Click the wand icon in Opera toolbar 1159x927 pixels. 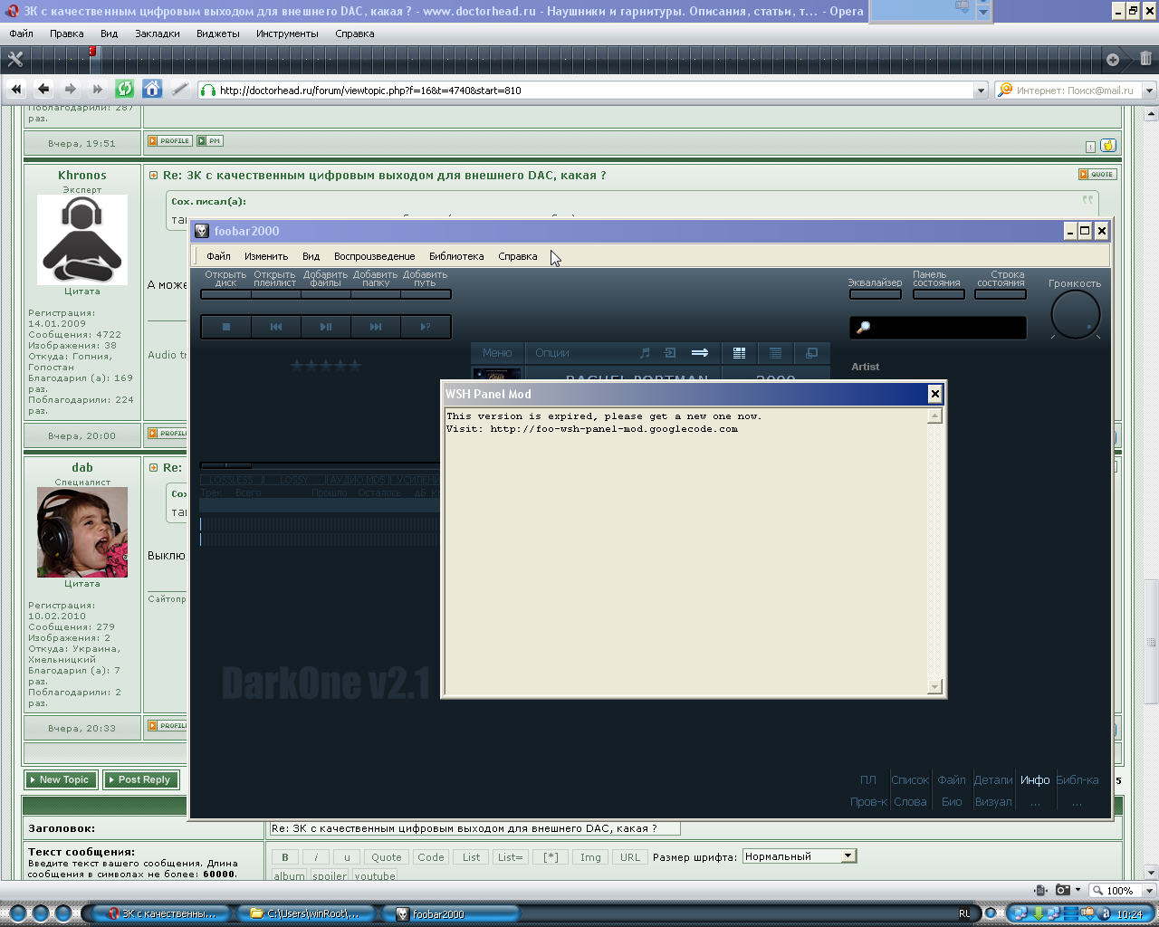pos(179,89)
